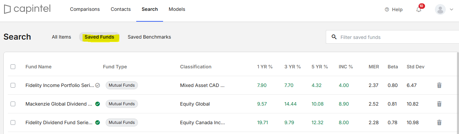Click the Capintel logo
459x134 pixels.
point(27,9)
